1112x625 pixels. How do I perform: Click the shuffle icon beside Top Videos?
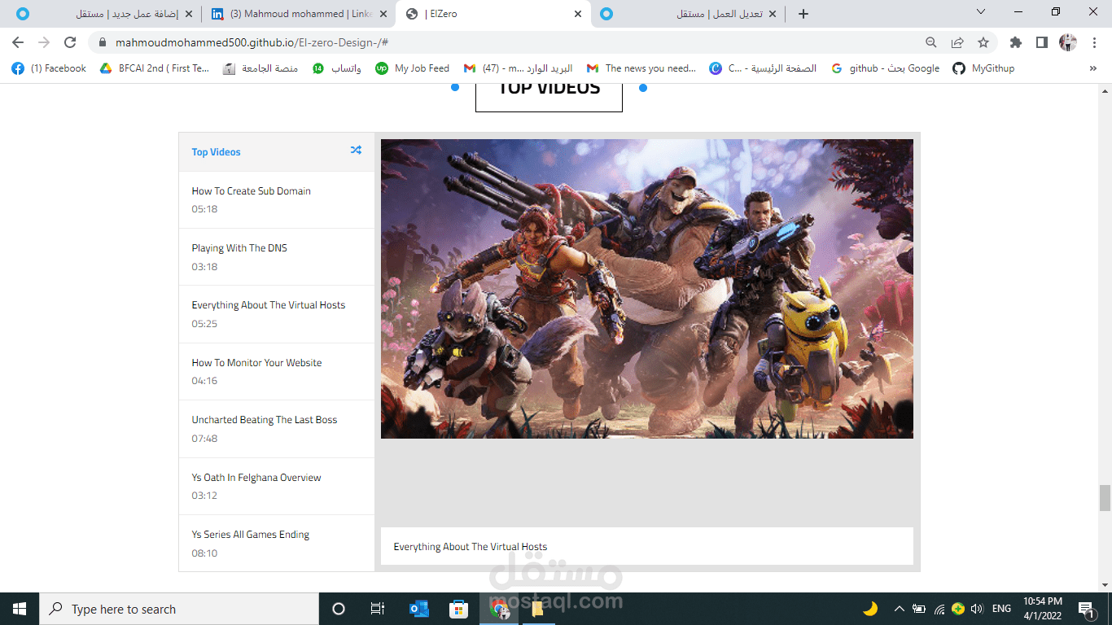pyautogui.click(x=356, y=151)
